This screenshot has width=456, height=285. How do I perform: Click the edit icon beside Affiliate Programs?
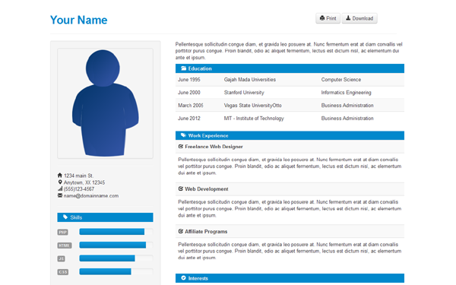point(181,231)
